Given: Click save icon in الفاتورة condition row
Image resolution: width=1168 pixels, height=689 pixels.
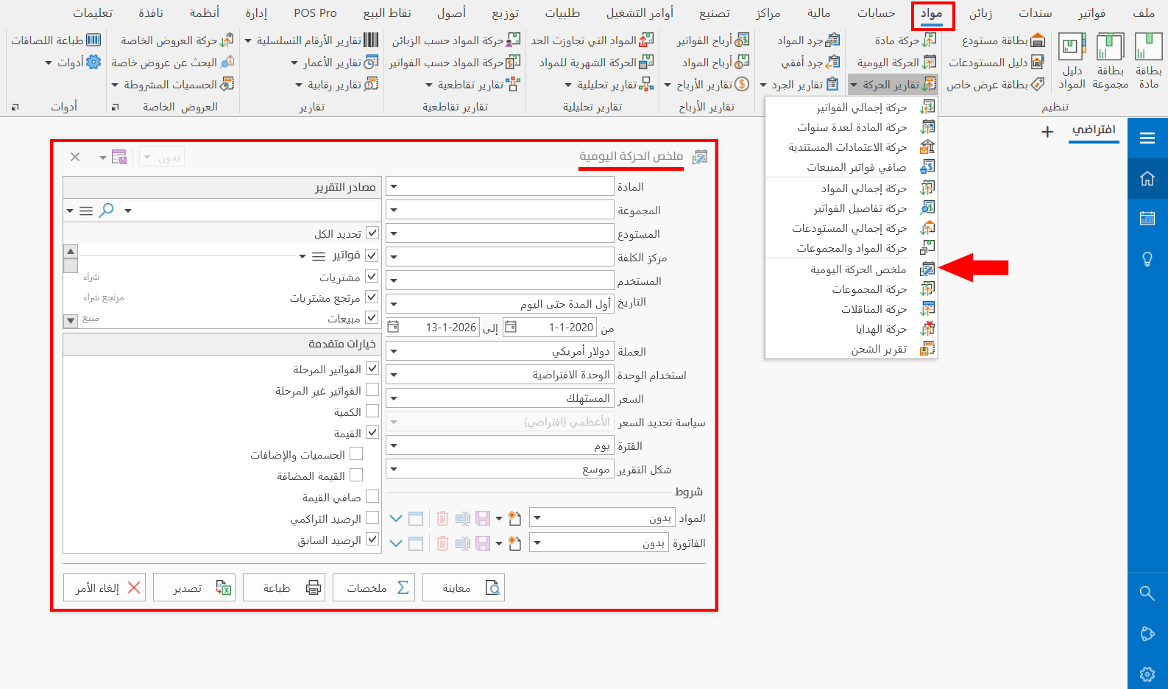Looking at the screenshot, I should coord(483,543).
